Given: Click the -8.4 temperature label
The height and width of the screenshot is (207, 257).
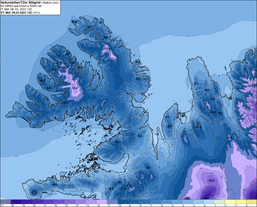Looking at the screenshot, I should (120, 182).
